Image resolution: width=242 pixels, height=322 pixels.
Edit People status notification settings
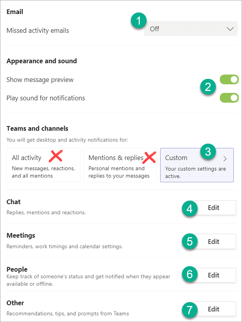point(214,275)
